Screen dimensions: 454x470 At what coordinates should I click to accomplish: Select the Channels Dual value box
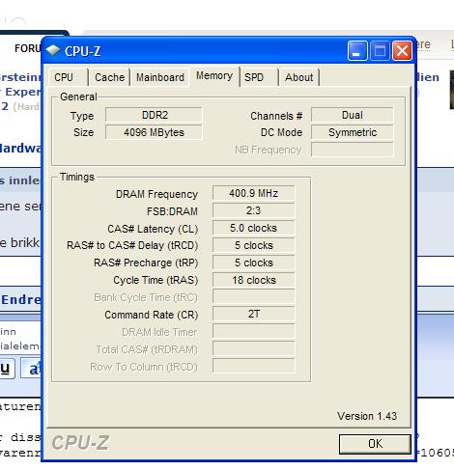point(353,115)
